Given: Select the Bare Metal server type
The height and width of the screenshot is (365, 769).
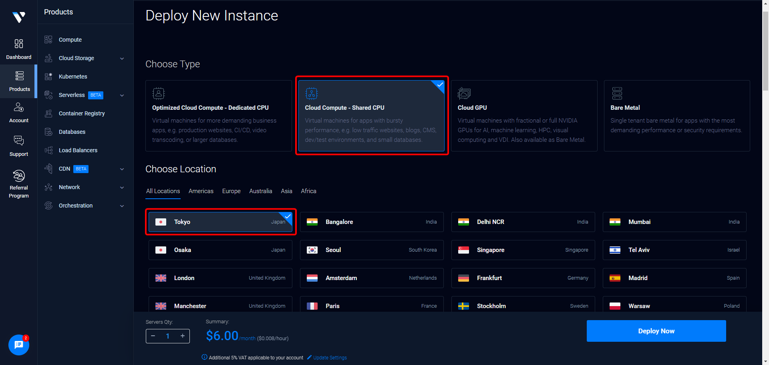Looking at the screenshot, I should click(676, 116).
